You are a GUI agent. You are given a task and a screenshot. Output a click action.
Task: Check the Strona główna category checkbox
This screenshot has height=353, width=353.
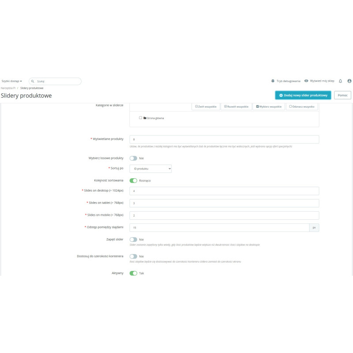140,118
